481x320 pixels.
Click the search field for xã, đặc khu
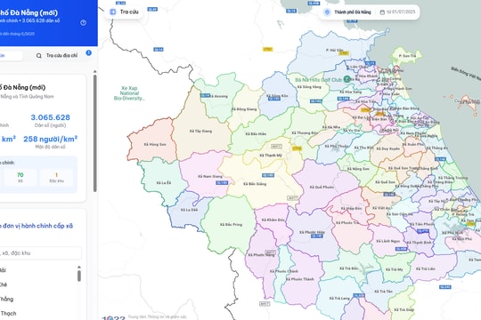point(40,253)
